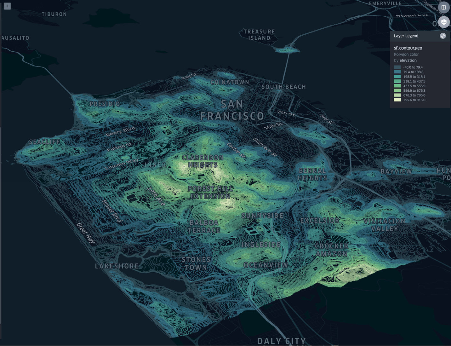Click the SAN FRANCISCO map label
Viewport: 451px width, 346px height.
232,110
